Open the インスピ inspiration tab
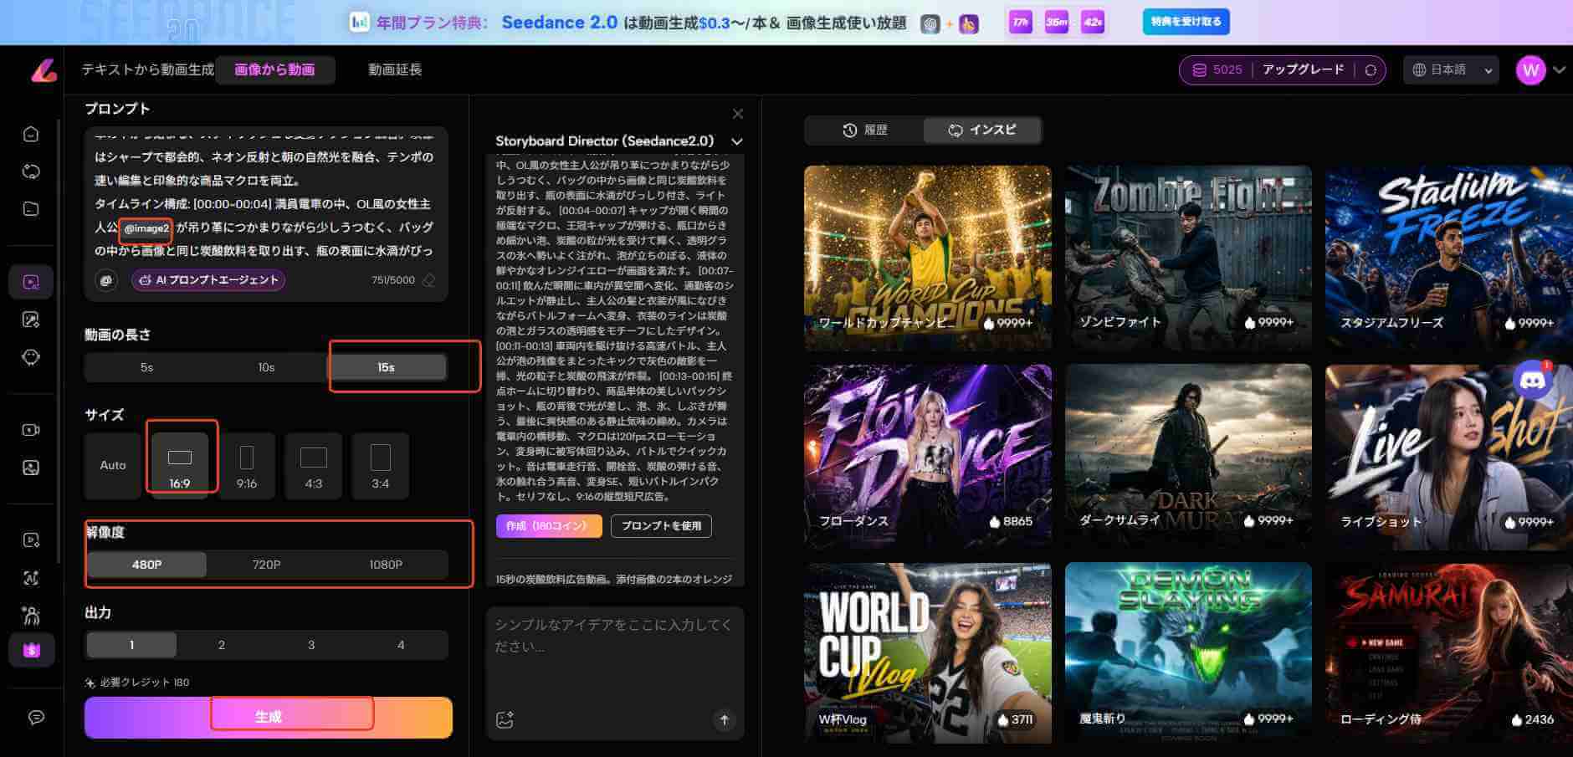The width and height of the screenshot is (1573, 757). [982, 130]
